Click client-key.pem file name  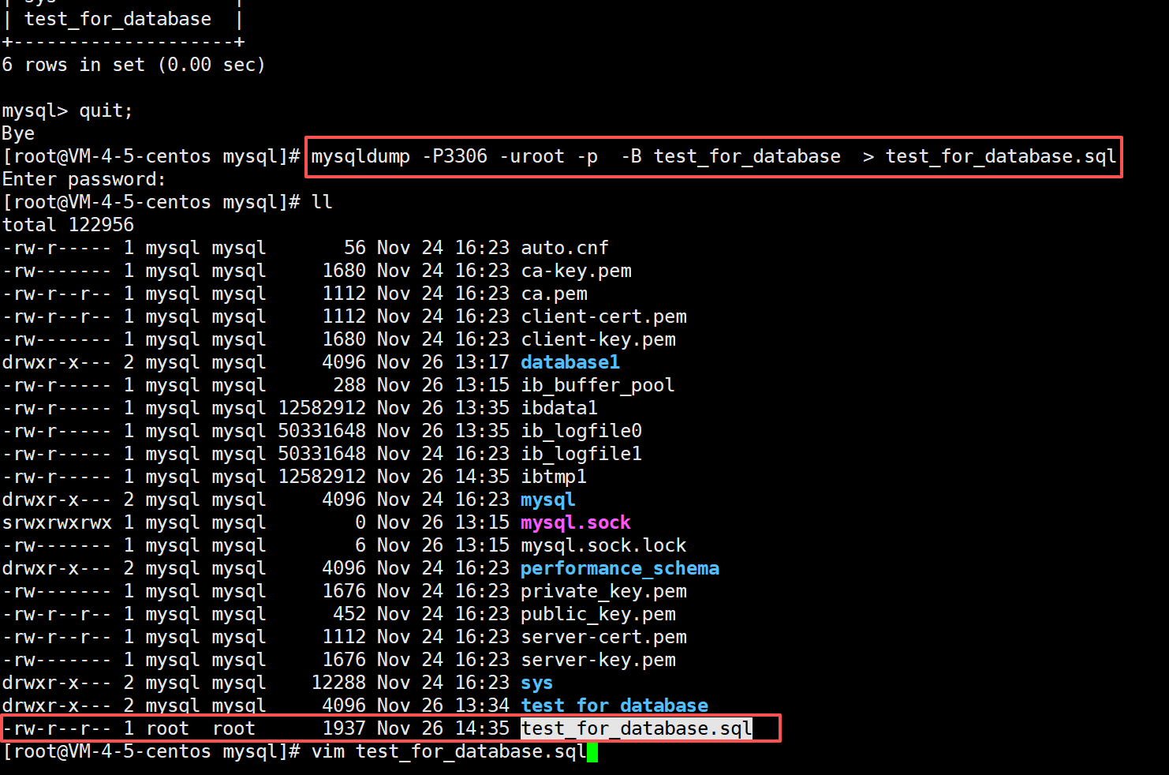click(x=598, y=339)
